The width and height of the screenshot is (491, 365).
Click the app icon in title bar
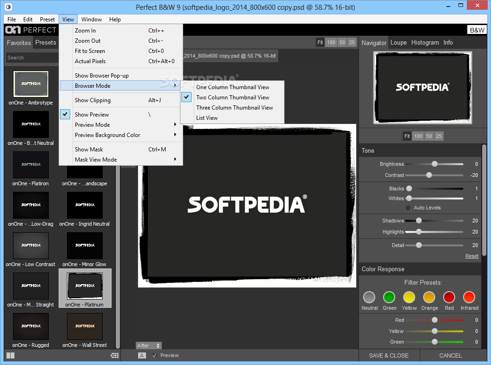point(8,7)
